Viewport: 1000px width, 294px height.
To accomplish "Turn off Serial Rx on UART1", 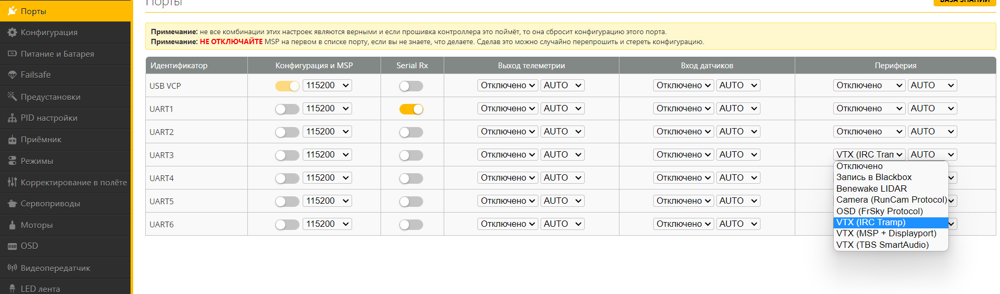I will point(411,109).
